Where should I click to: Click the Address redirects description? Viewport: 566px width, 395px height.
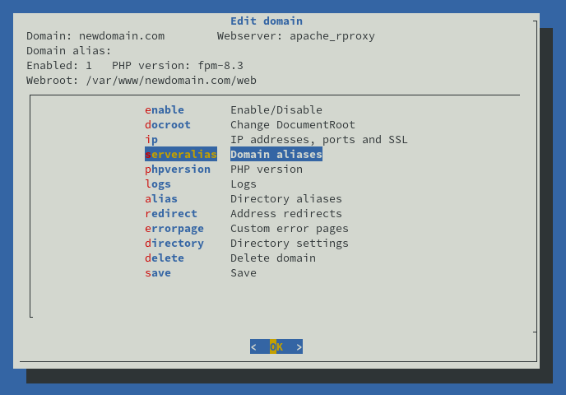[286, 213]
